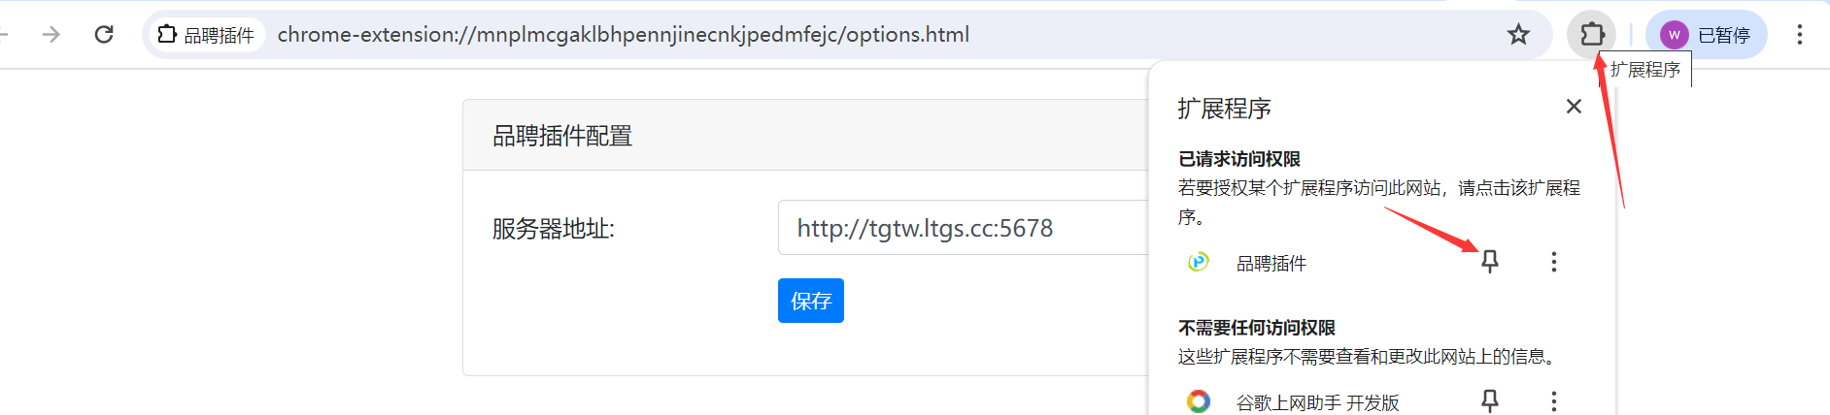1830x415 pixels.
Task: Click the 品聘插件 site info chip
Action: [x=208, y=35]
